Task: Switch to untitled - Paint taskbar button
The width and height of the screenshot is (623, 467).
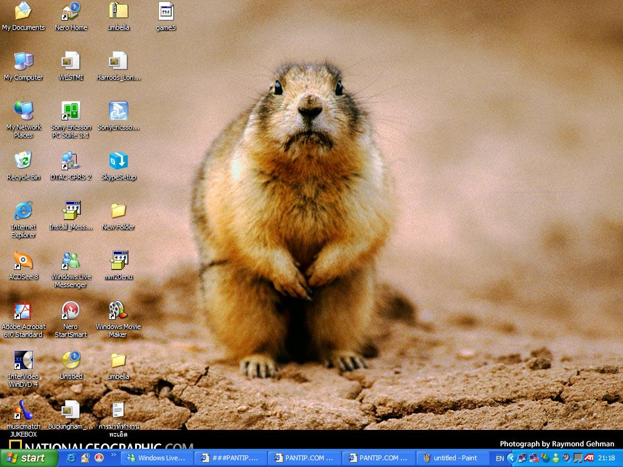Action: [x=452, y=458]
